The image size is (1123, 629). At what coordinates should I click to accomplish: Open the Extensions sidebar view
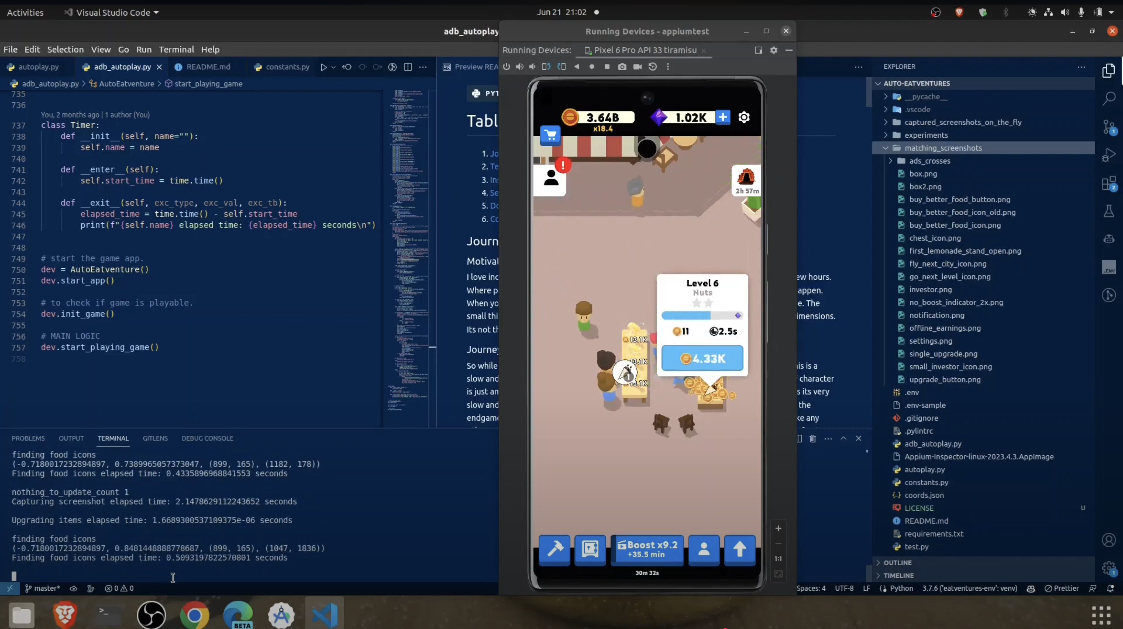(1108, 183)
